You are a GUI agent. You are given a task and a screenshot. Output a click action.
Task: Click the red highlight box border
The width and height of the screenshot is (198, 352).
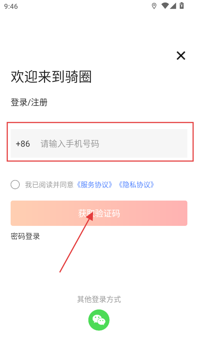click(x=100, y=122)
